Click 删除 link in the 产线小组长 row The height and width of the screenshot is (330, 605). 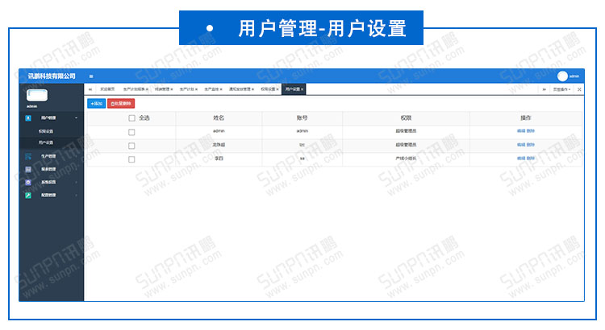point(531,159)
